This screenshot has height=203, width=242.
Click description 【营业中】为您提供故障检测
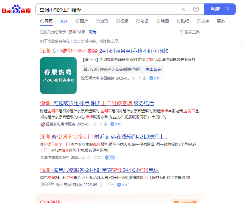(138, 60)
